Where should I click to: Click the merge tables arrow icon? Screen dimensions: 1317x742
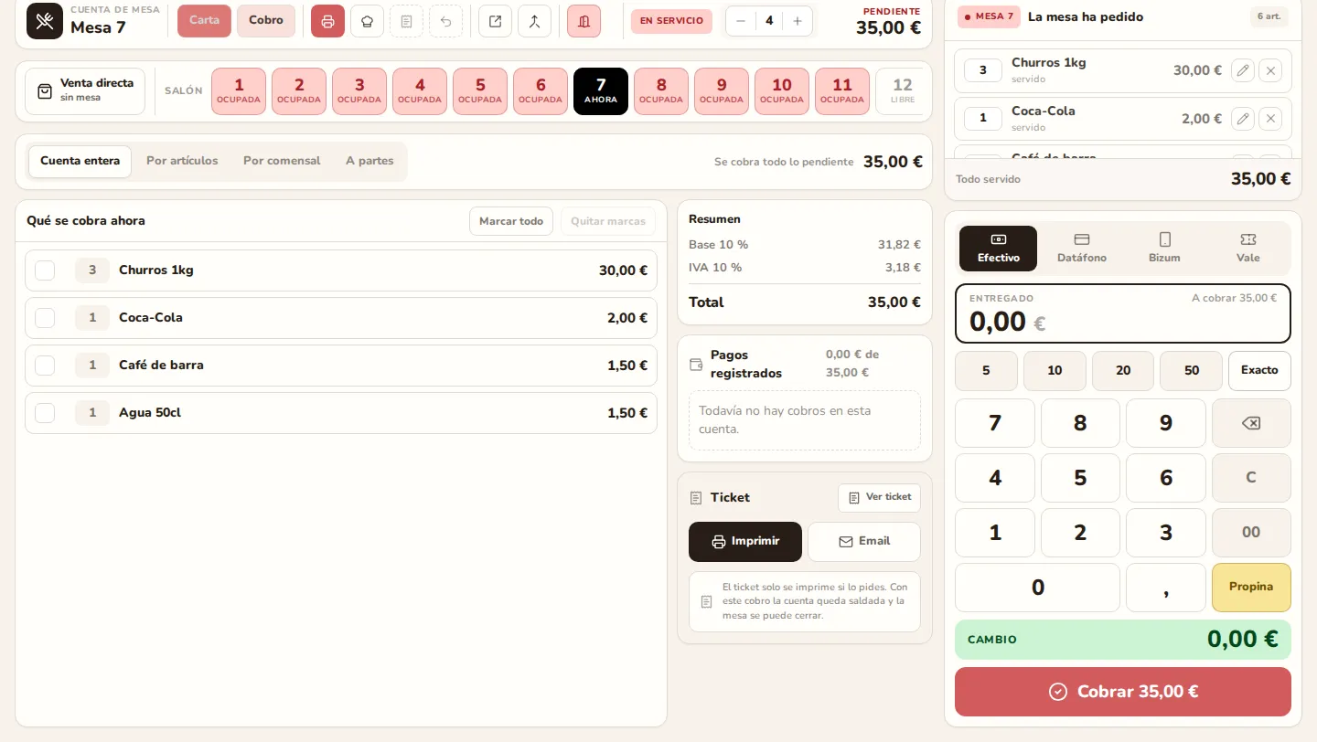point(534,21)
